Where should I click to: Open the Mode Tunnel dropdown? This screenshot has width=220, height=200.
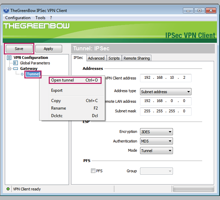point(157,150)
